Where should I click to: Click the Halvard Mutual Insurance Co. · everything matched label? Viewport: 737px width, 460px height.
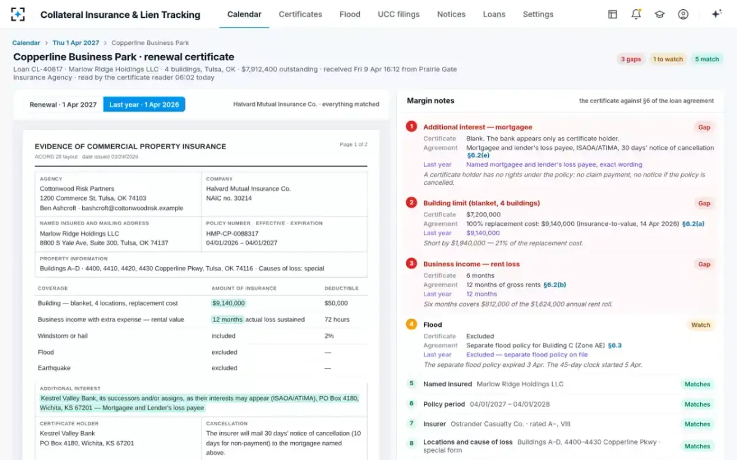click(306, 104)
